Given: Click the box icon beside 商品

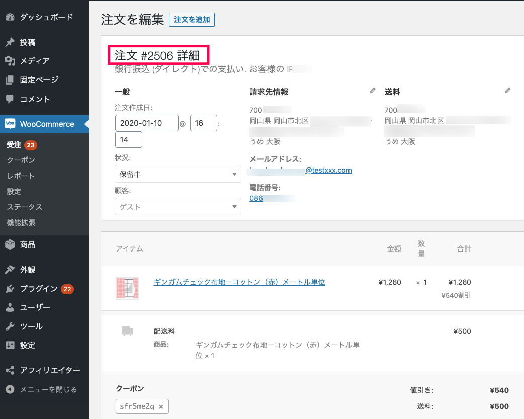Looking at the screenshot, I should [10, 245].
